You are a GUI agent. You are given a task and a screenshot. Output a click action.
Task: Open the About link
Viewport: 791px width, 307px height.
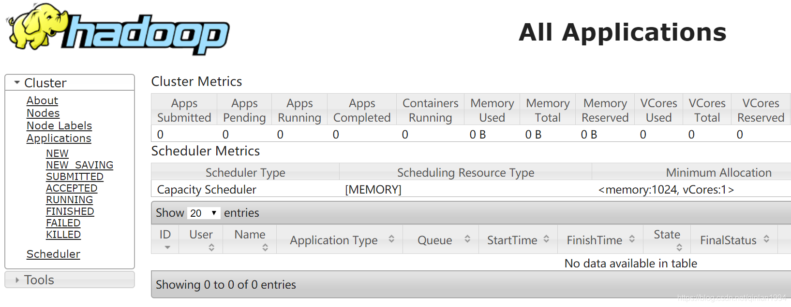click(42, 100)
